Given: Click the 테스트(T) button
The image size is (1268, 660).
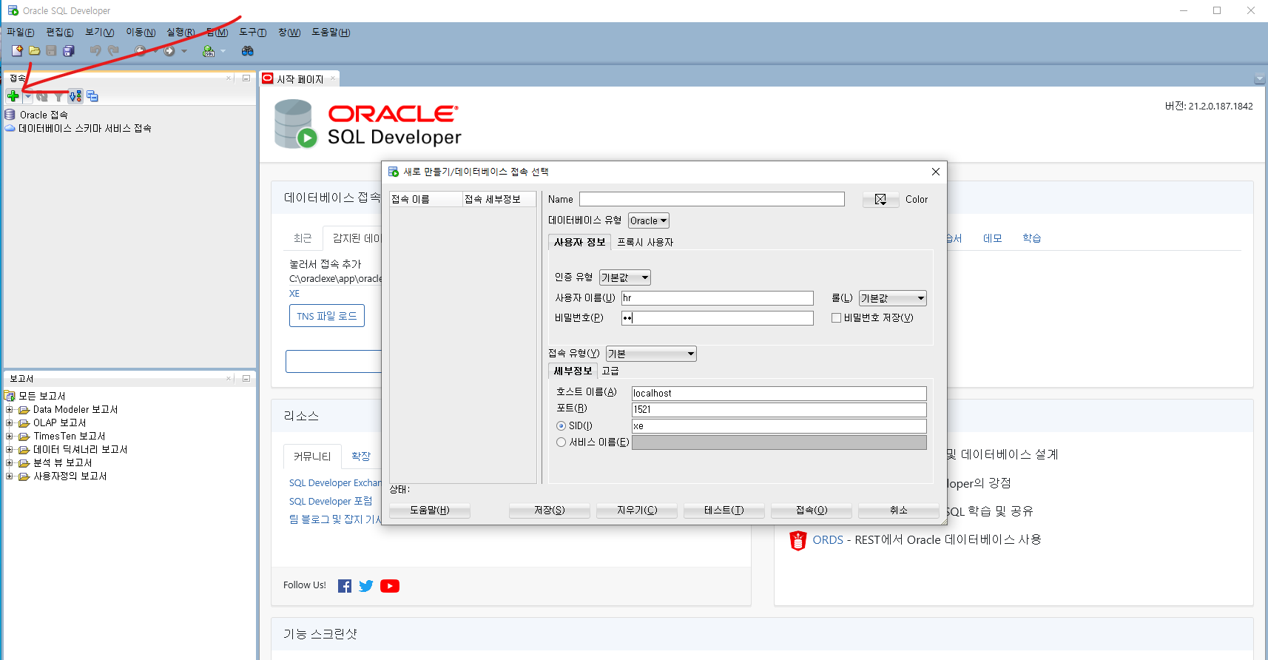Looking at the screenshot, I should [x=724, y=511].
